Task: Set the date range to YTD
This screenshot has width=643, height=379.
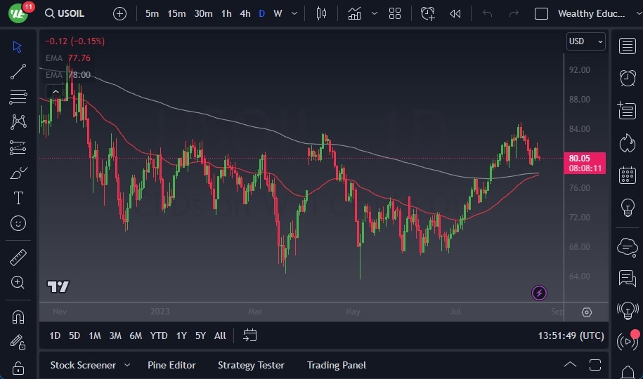Action: 159,335
